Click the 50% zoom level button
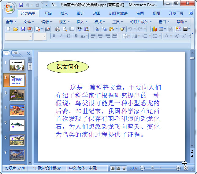The height and width of the screenshot is (174, 197). (133, 168)
